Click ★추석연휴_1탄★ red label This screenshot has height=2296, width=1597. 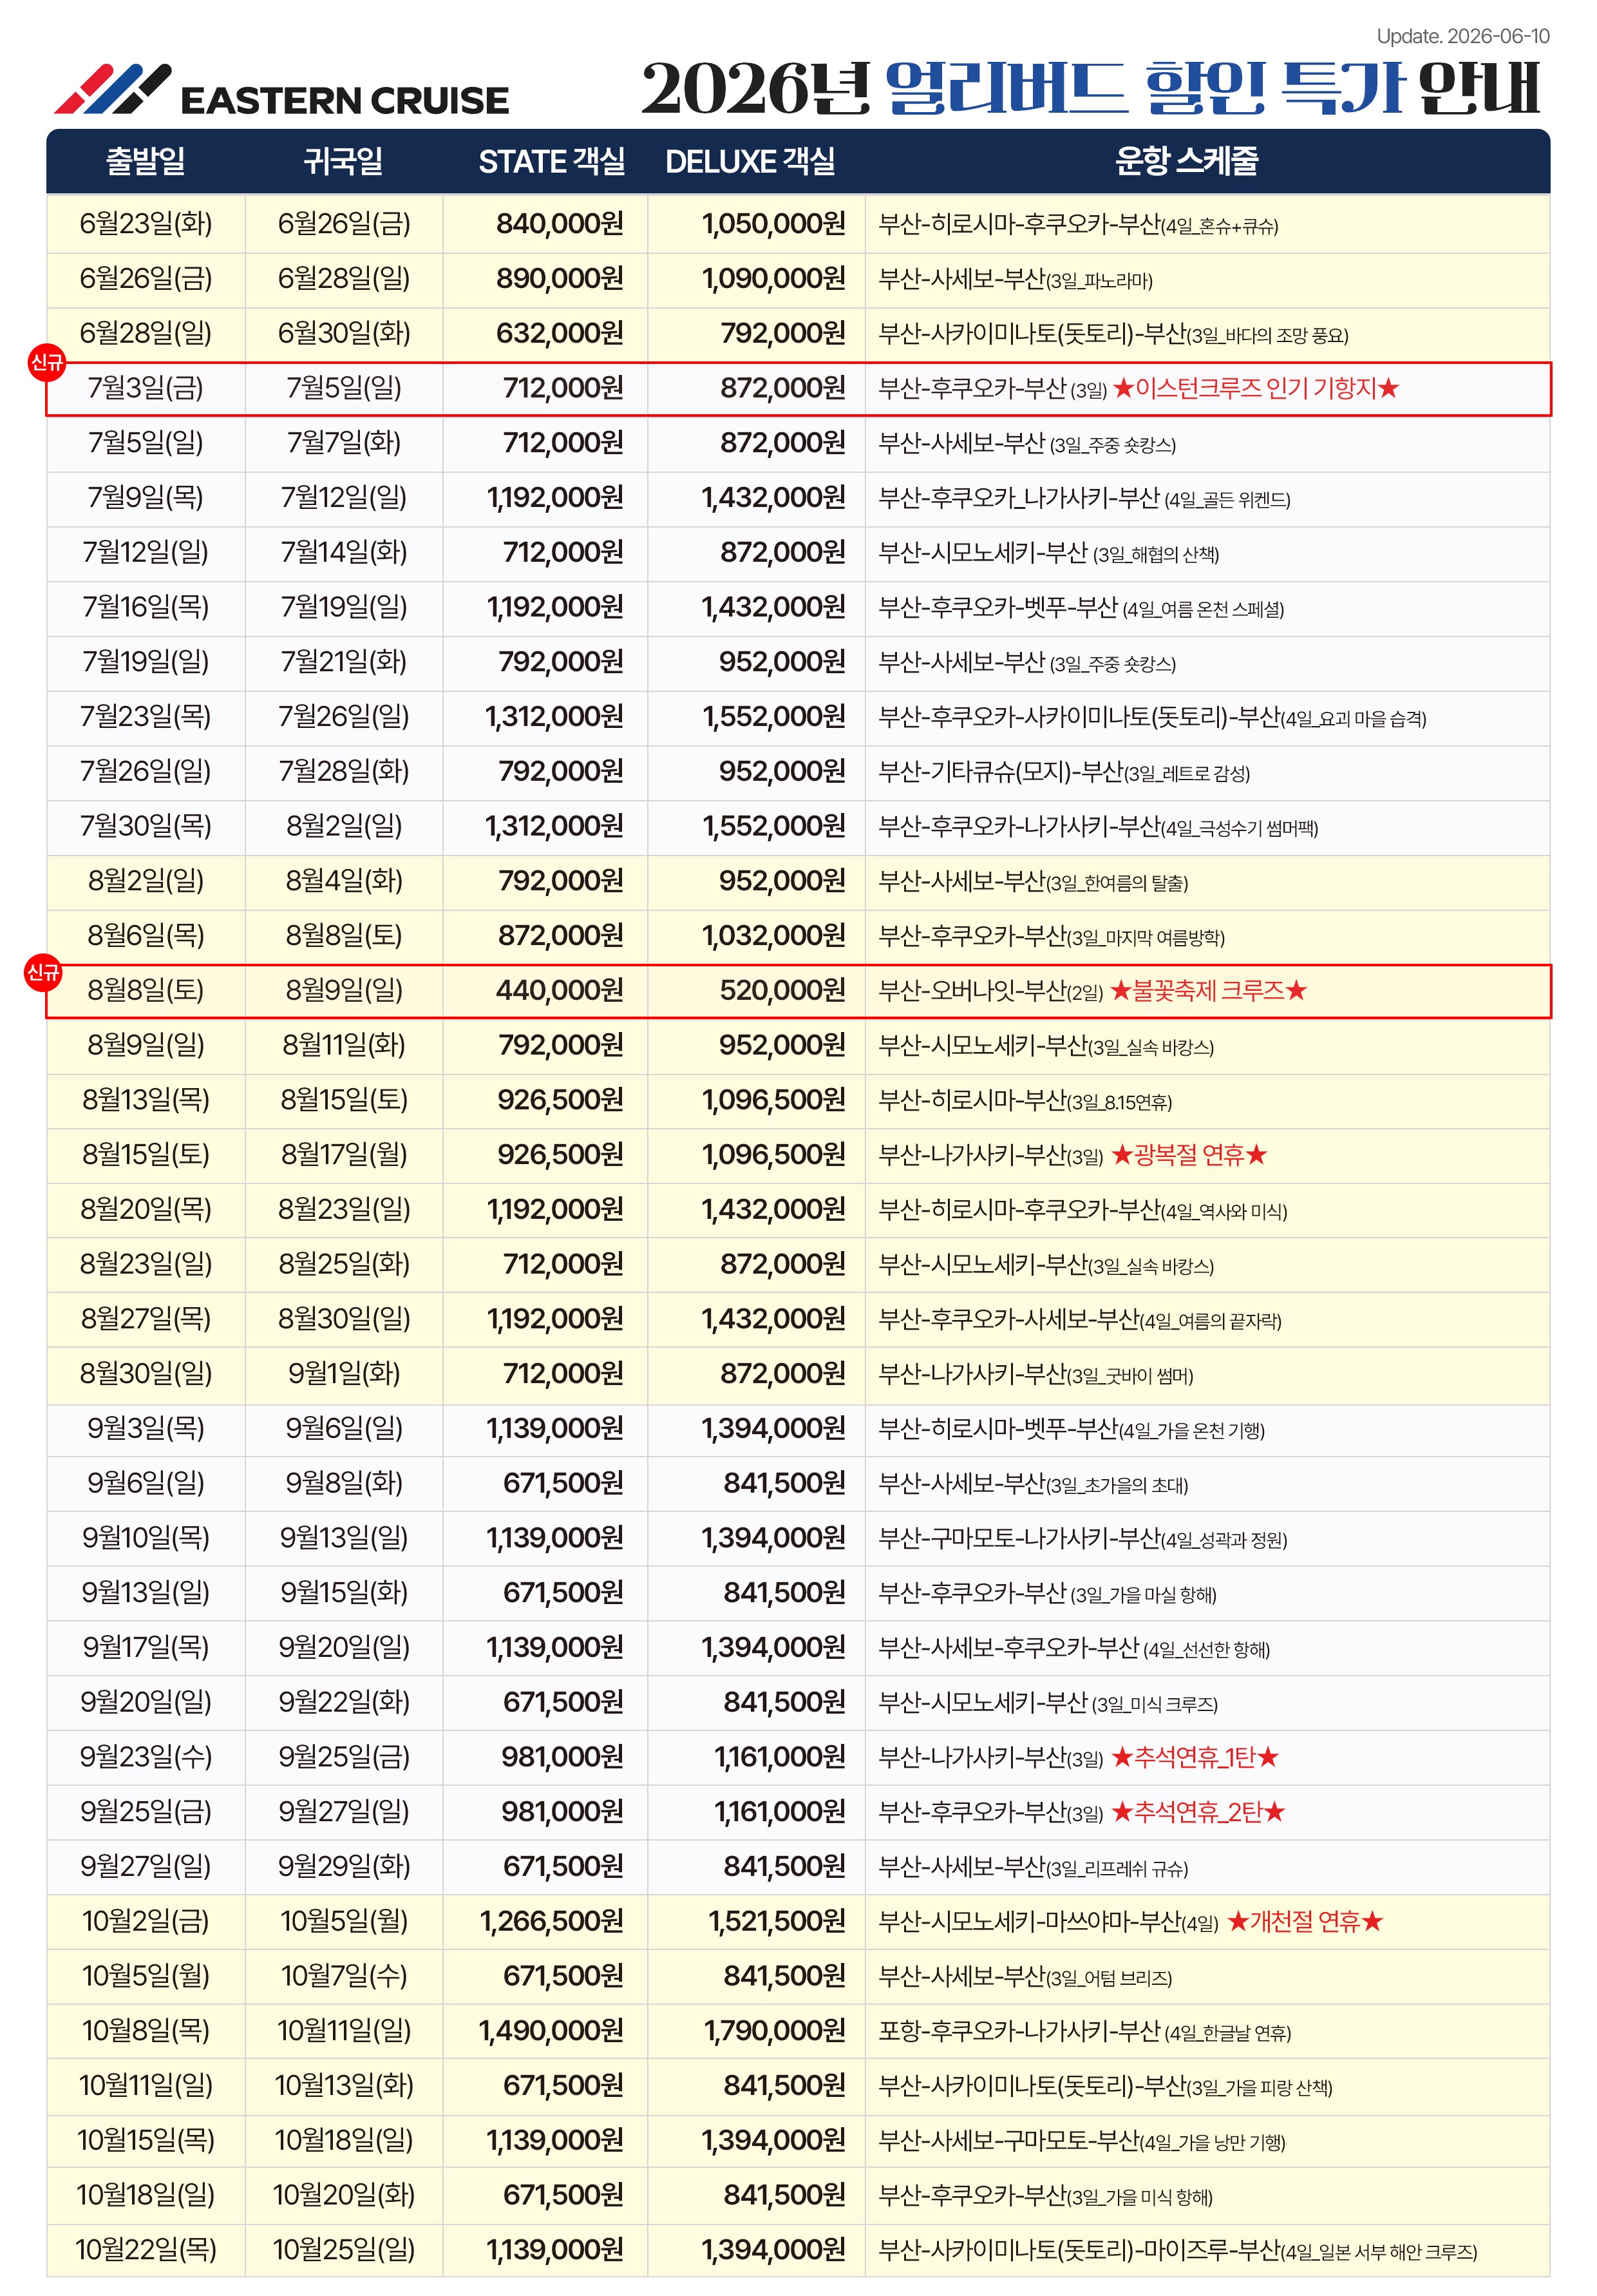1195,1758
